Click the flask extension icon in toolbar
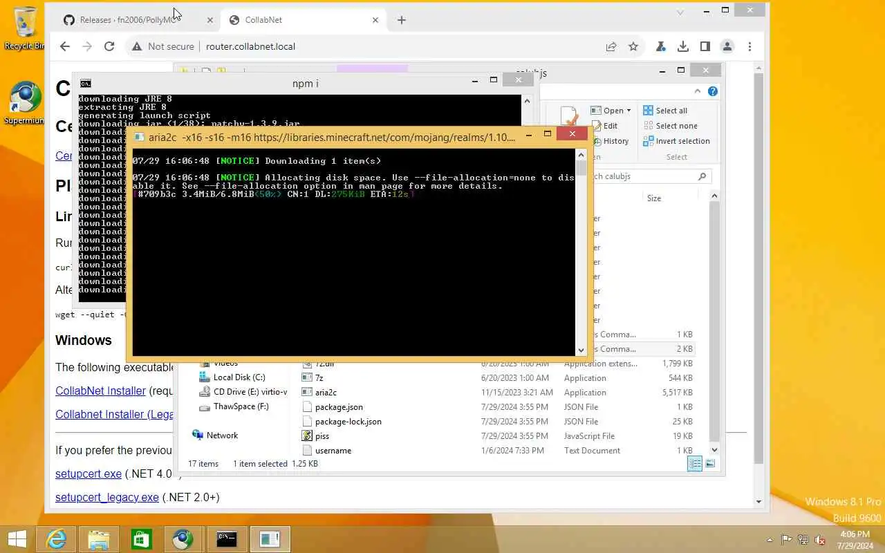Viewport: 885px width, 553px height. [x=661, y=46]
